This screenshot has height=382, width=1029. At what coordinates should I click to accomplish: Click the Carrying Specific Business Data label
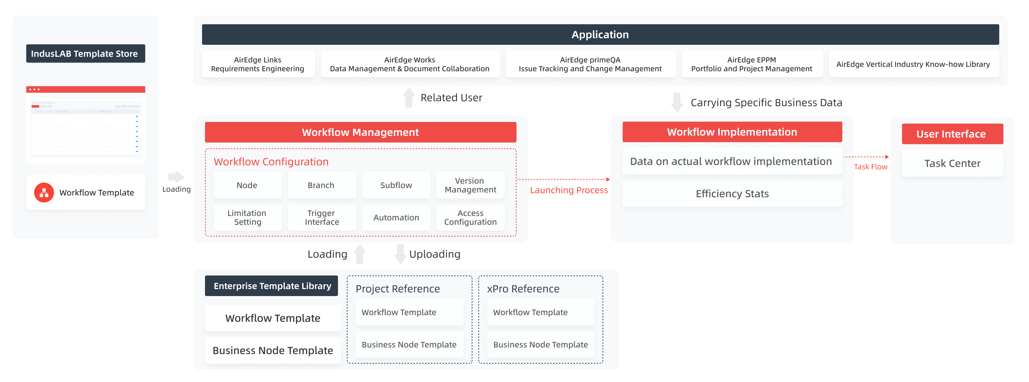(766, 103)
